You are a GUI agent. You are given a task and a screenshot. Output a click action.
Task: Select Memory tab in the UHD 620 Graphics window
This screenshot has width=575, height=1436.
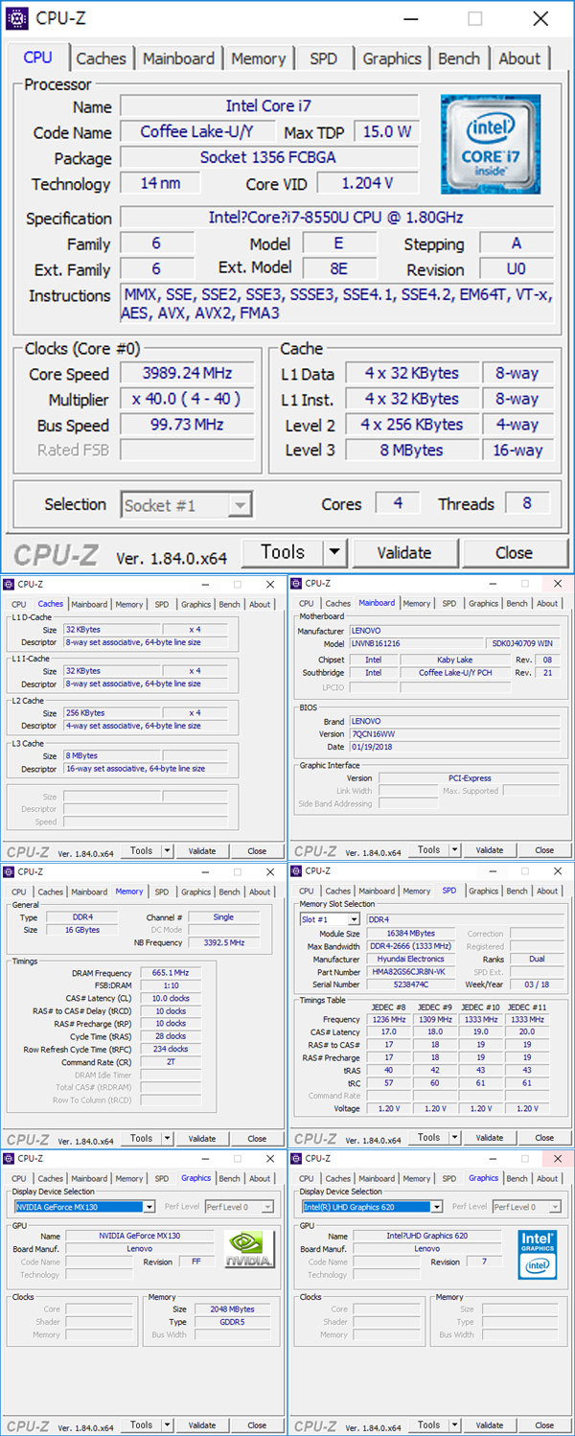tap(417, 1179)
